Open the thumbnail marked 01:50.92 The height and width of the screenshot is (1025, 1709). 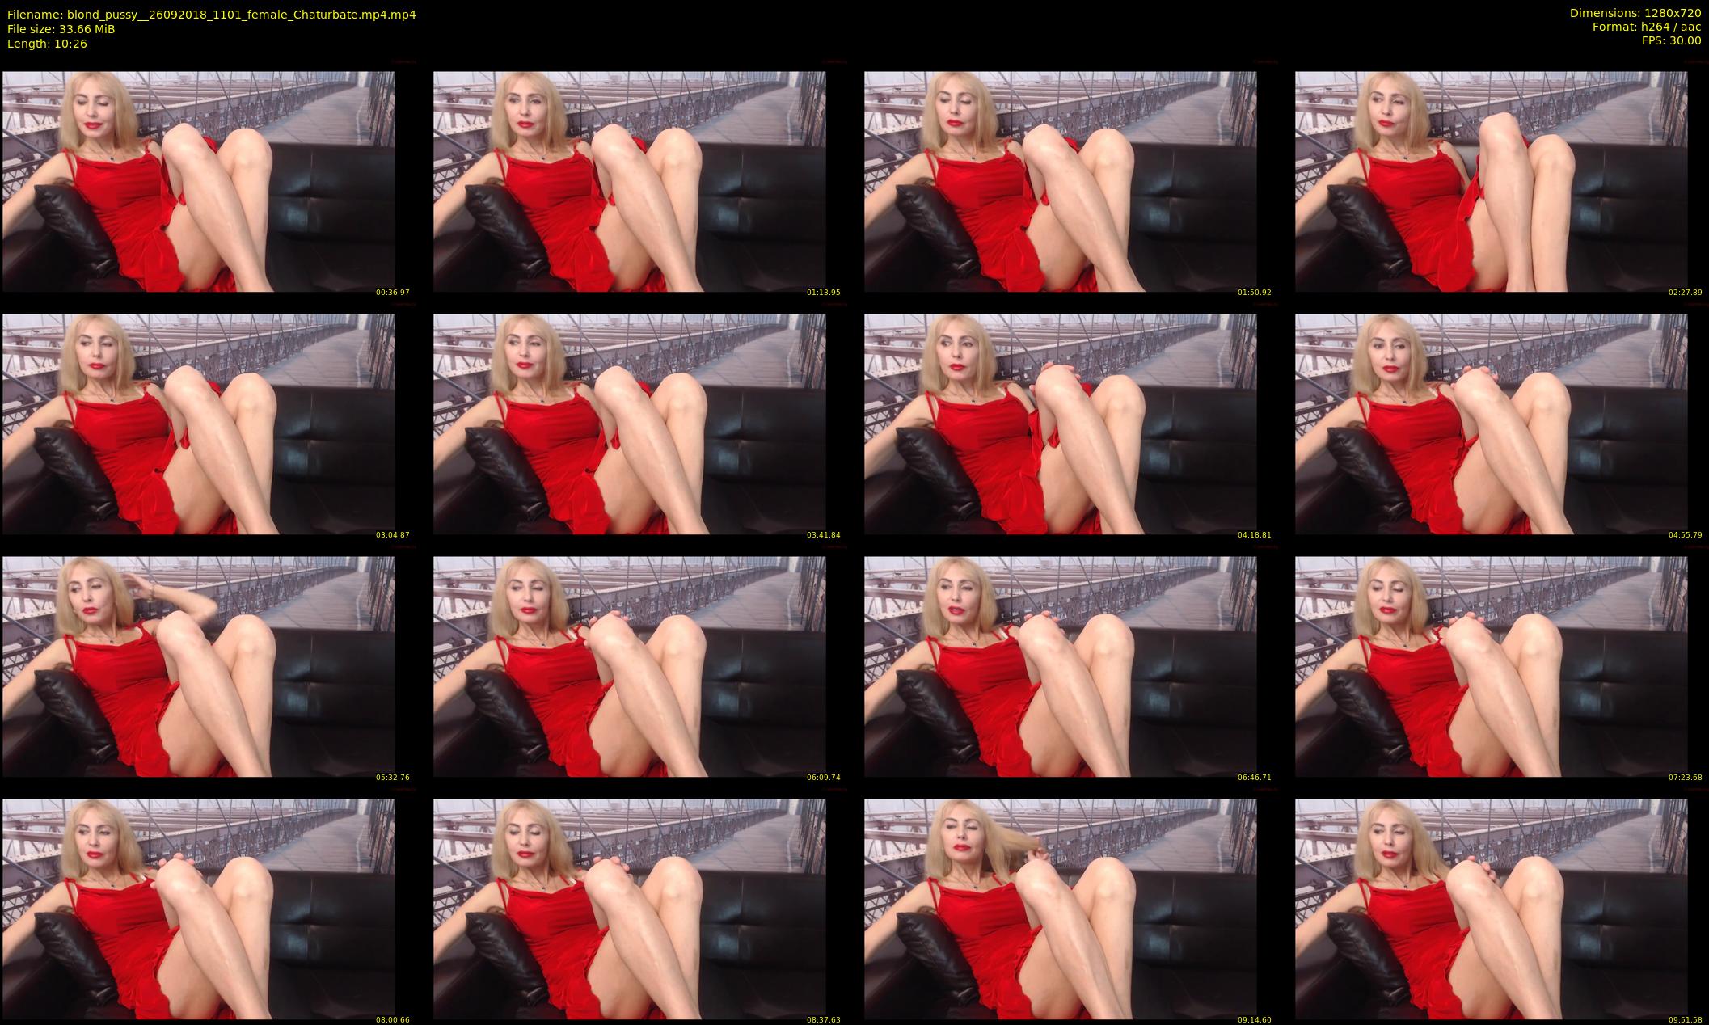[x=1061, y=181]
